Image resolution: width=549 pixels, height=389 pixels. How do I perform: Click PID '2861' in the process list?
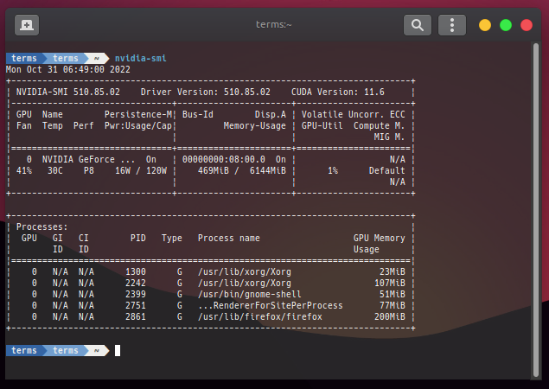click(136, 316)
